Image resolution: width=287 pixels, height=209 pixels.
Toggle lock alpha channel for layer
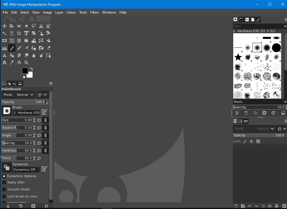pos(258,141)
